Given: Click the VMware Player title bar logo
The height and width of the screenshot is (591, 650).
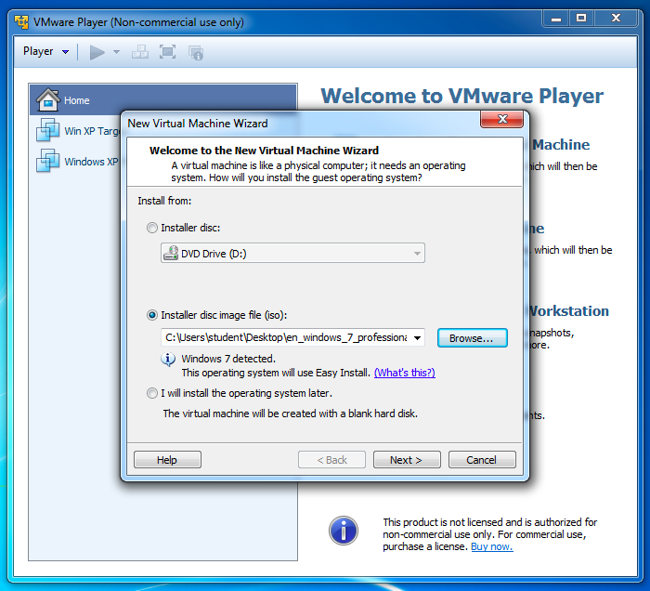Looking at the screenshot, I should [21, 21].
